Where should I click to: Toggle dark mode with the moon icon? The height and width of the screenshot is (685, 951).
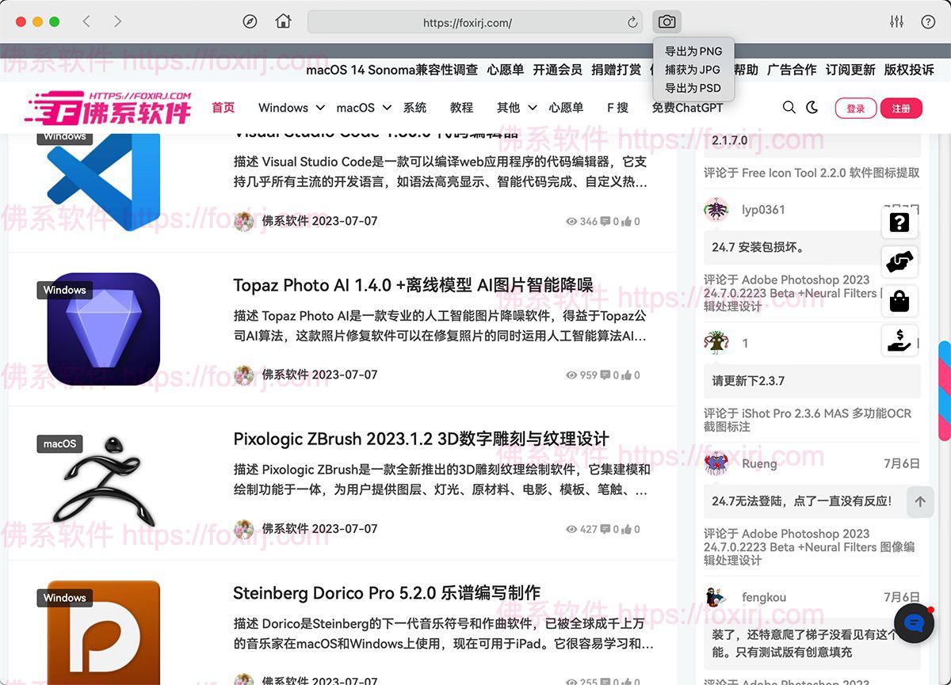pyautogui.click(x=812, y=107)
